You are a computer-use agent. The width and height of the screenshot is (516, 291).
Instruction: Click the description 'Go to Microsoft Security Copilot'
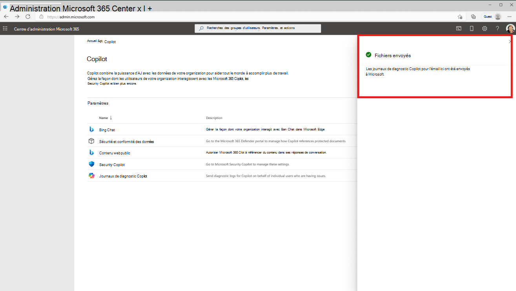point(248,164)
